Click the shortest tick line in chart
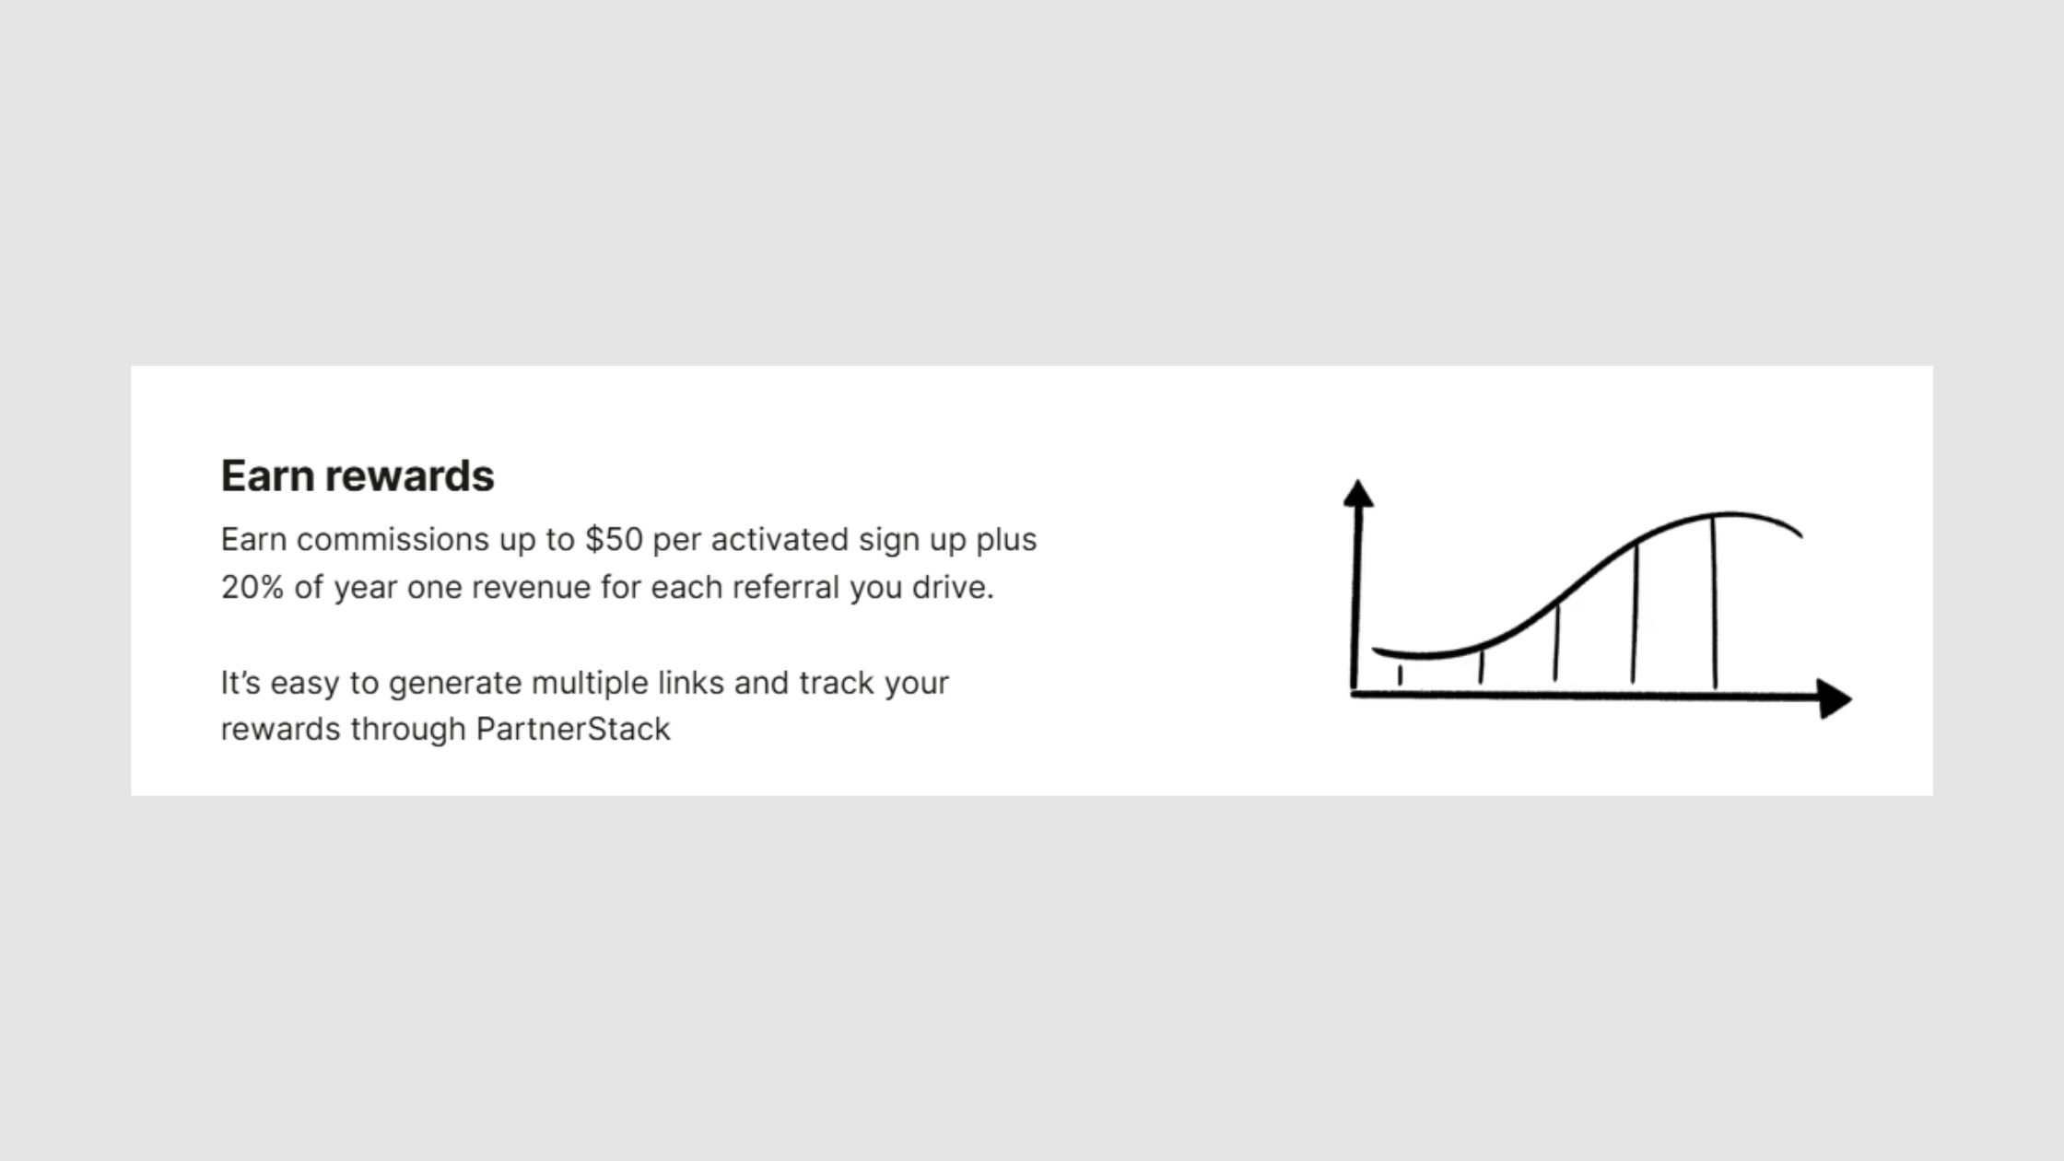Viewport: 2064px width, 1161px height. point(1400,675)
